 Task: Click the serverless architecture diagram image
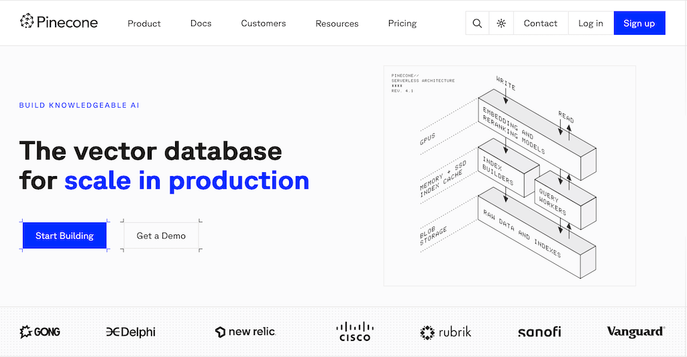[x=509, y=175]
